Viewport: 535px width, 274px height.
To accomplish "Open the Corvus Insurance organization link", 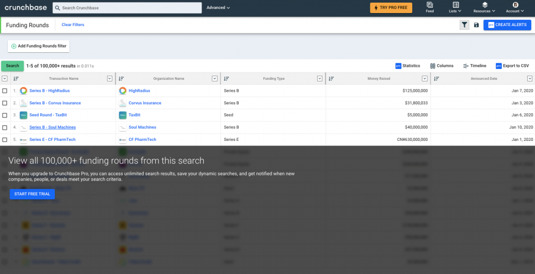I will tap(145, 103).
